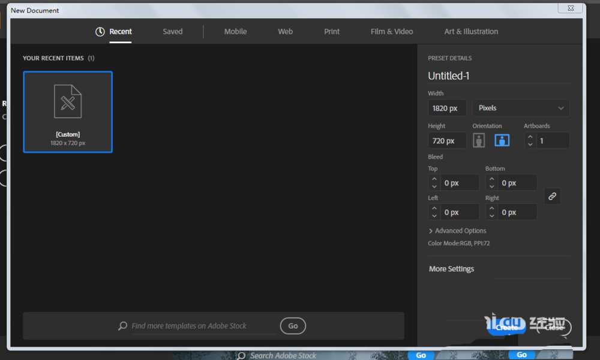600x360 pixels.
Task: Open the Mobile presets tab
Action: click(x=235, y=32)
